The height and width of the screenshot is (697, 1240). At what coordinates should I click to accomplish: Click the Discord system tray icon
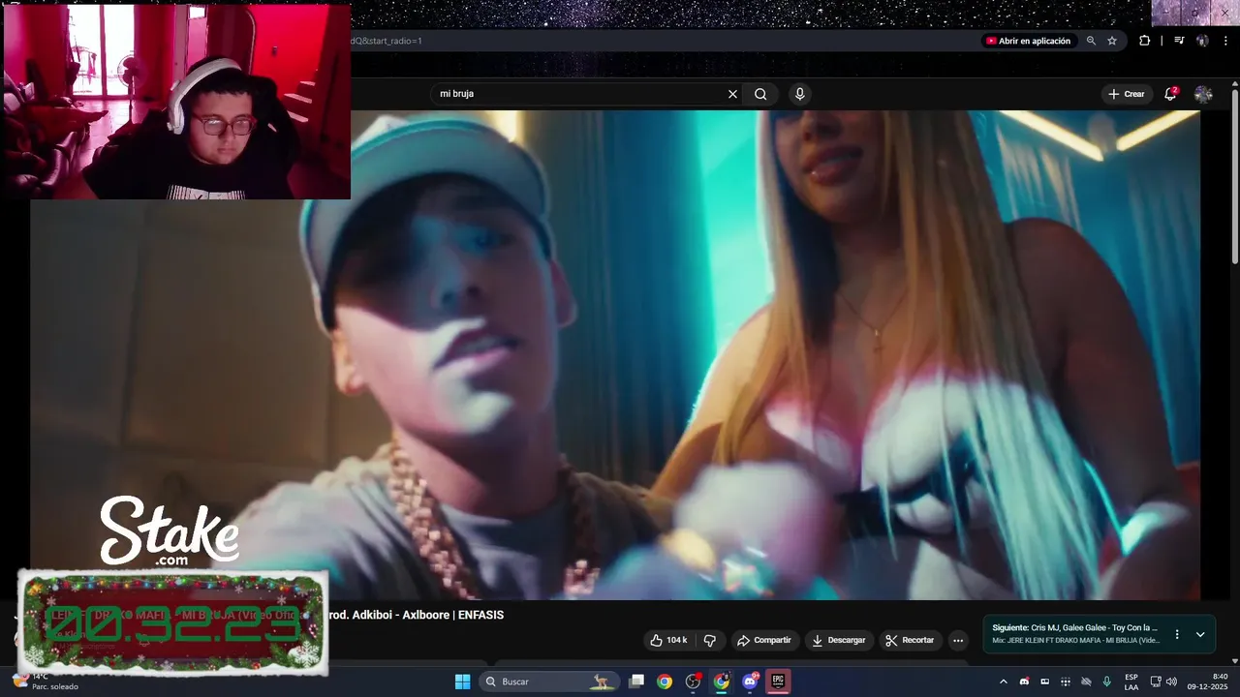pos(1024,682)
